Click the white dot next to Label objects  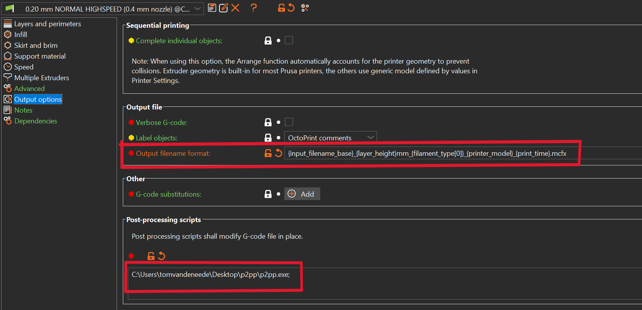tap(279, 138)
